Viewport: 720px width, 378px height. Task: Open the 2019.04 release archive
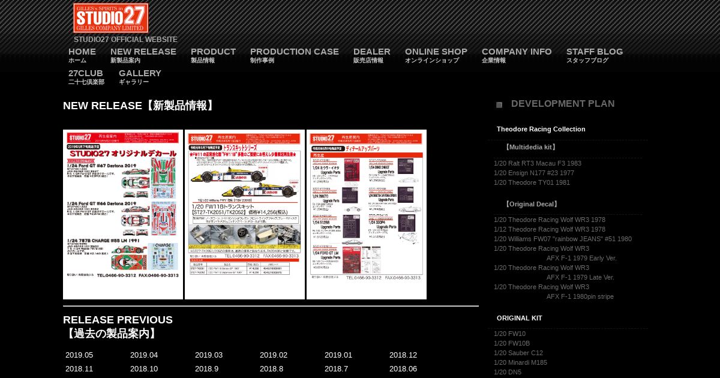click(x=144, y=355)
